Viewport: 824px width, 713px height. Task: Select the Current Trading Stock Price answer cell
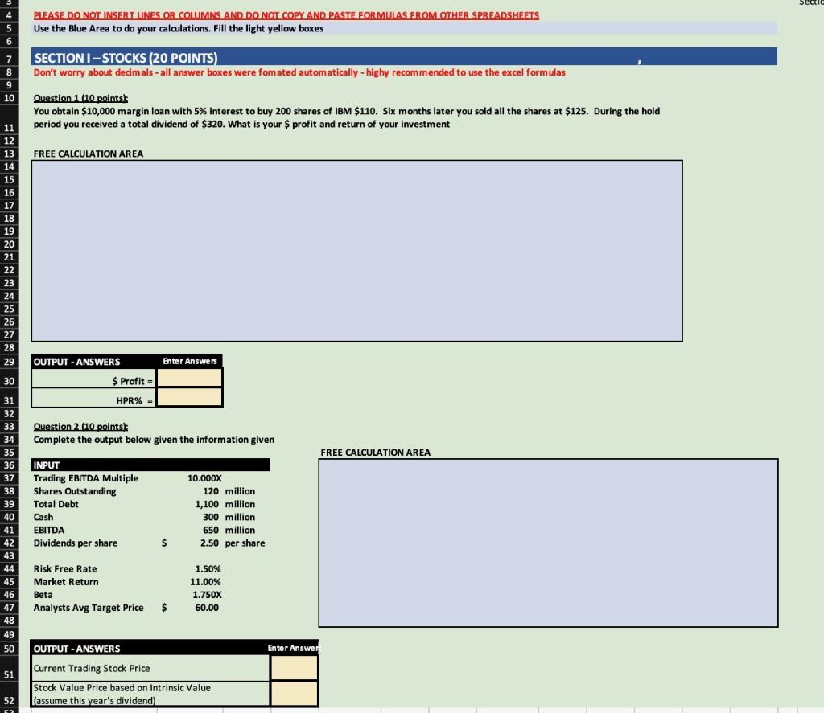tap(293, 667)
